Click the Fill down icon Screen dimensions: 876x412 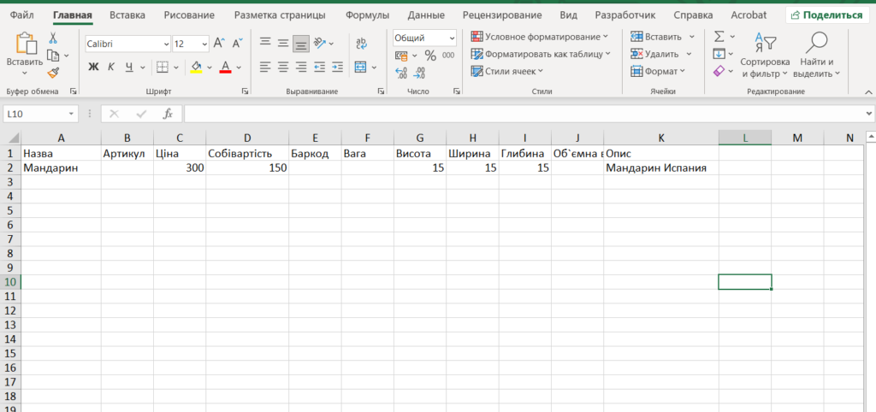tap(719, 54)
